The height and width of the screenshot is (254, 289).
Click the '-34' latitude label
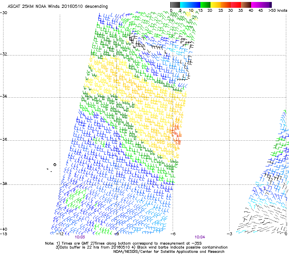4,96
